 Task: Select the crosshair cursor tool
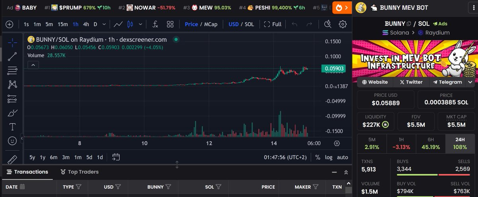pos(12,43)
